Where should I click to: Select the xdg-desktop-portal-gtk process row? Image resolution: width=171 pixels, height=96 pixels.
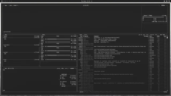122,58
